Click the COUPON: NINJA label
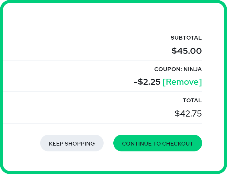Screen dimensions: 227x174 click(x=178, y=69)
